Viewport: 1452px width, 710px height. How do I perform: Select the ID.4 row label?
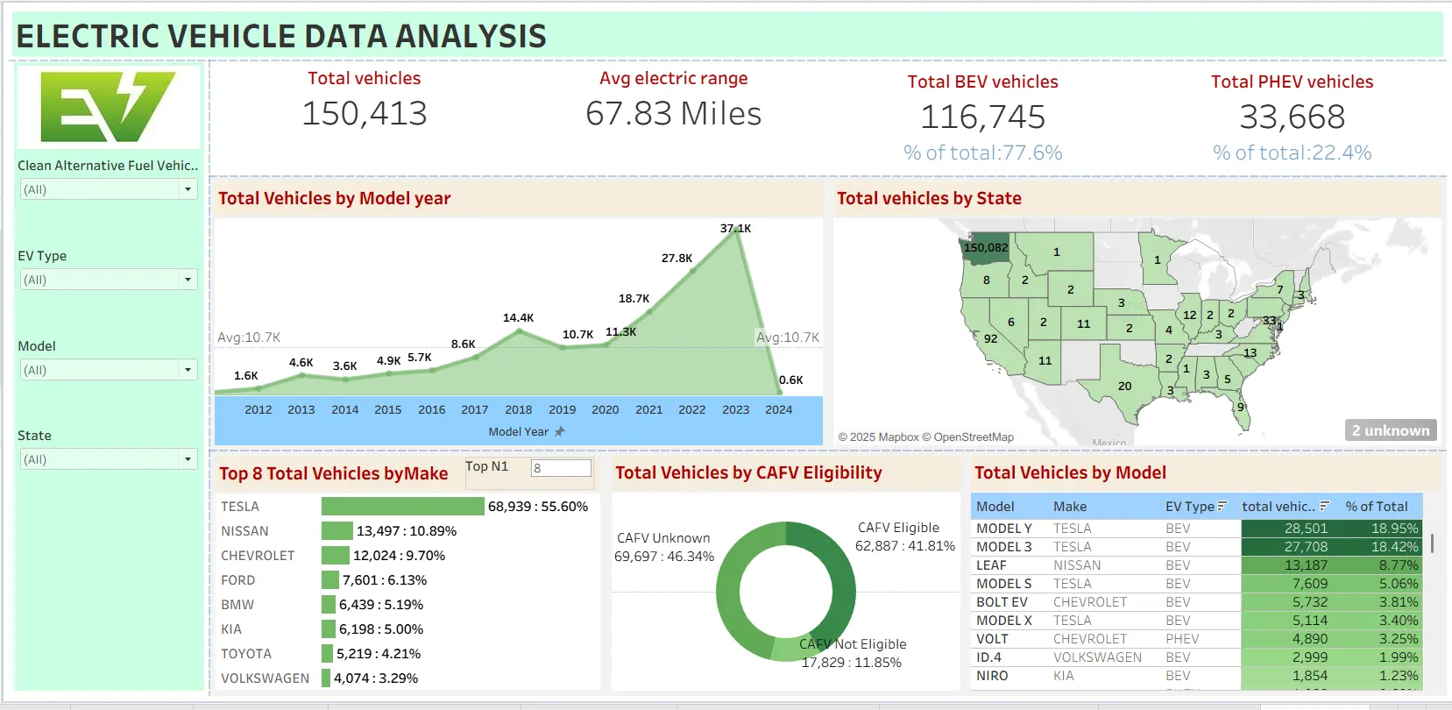coord(988,657)
